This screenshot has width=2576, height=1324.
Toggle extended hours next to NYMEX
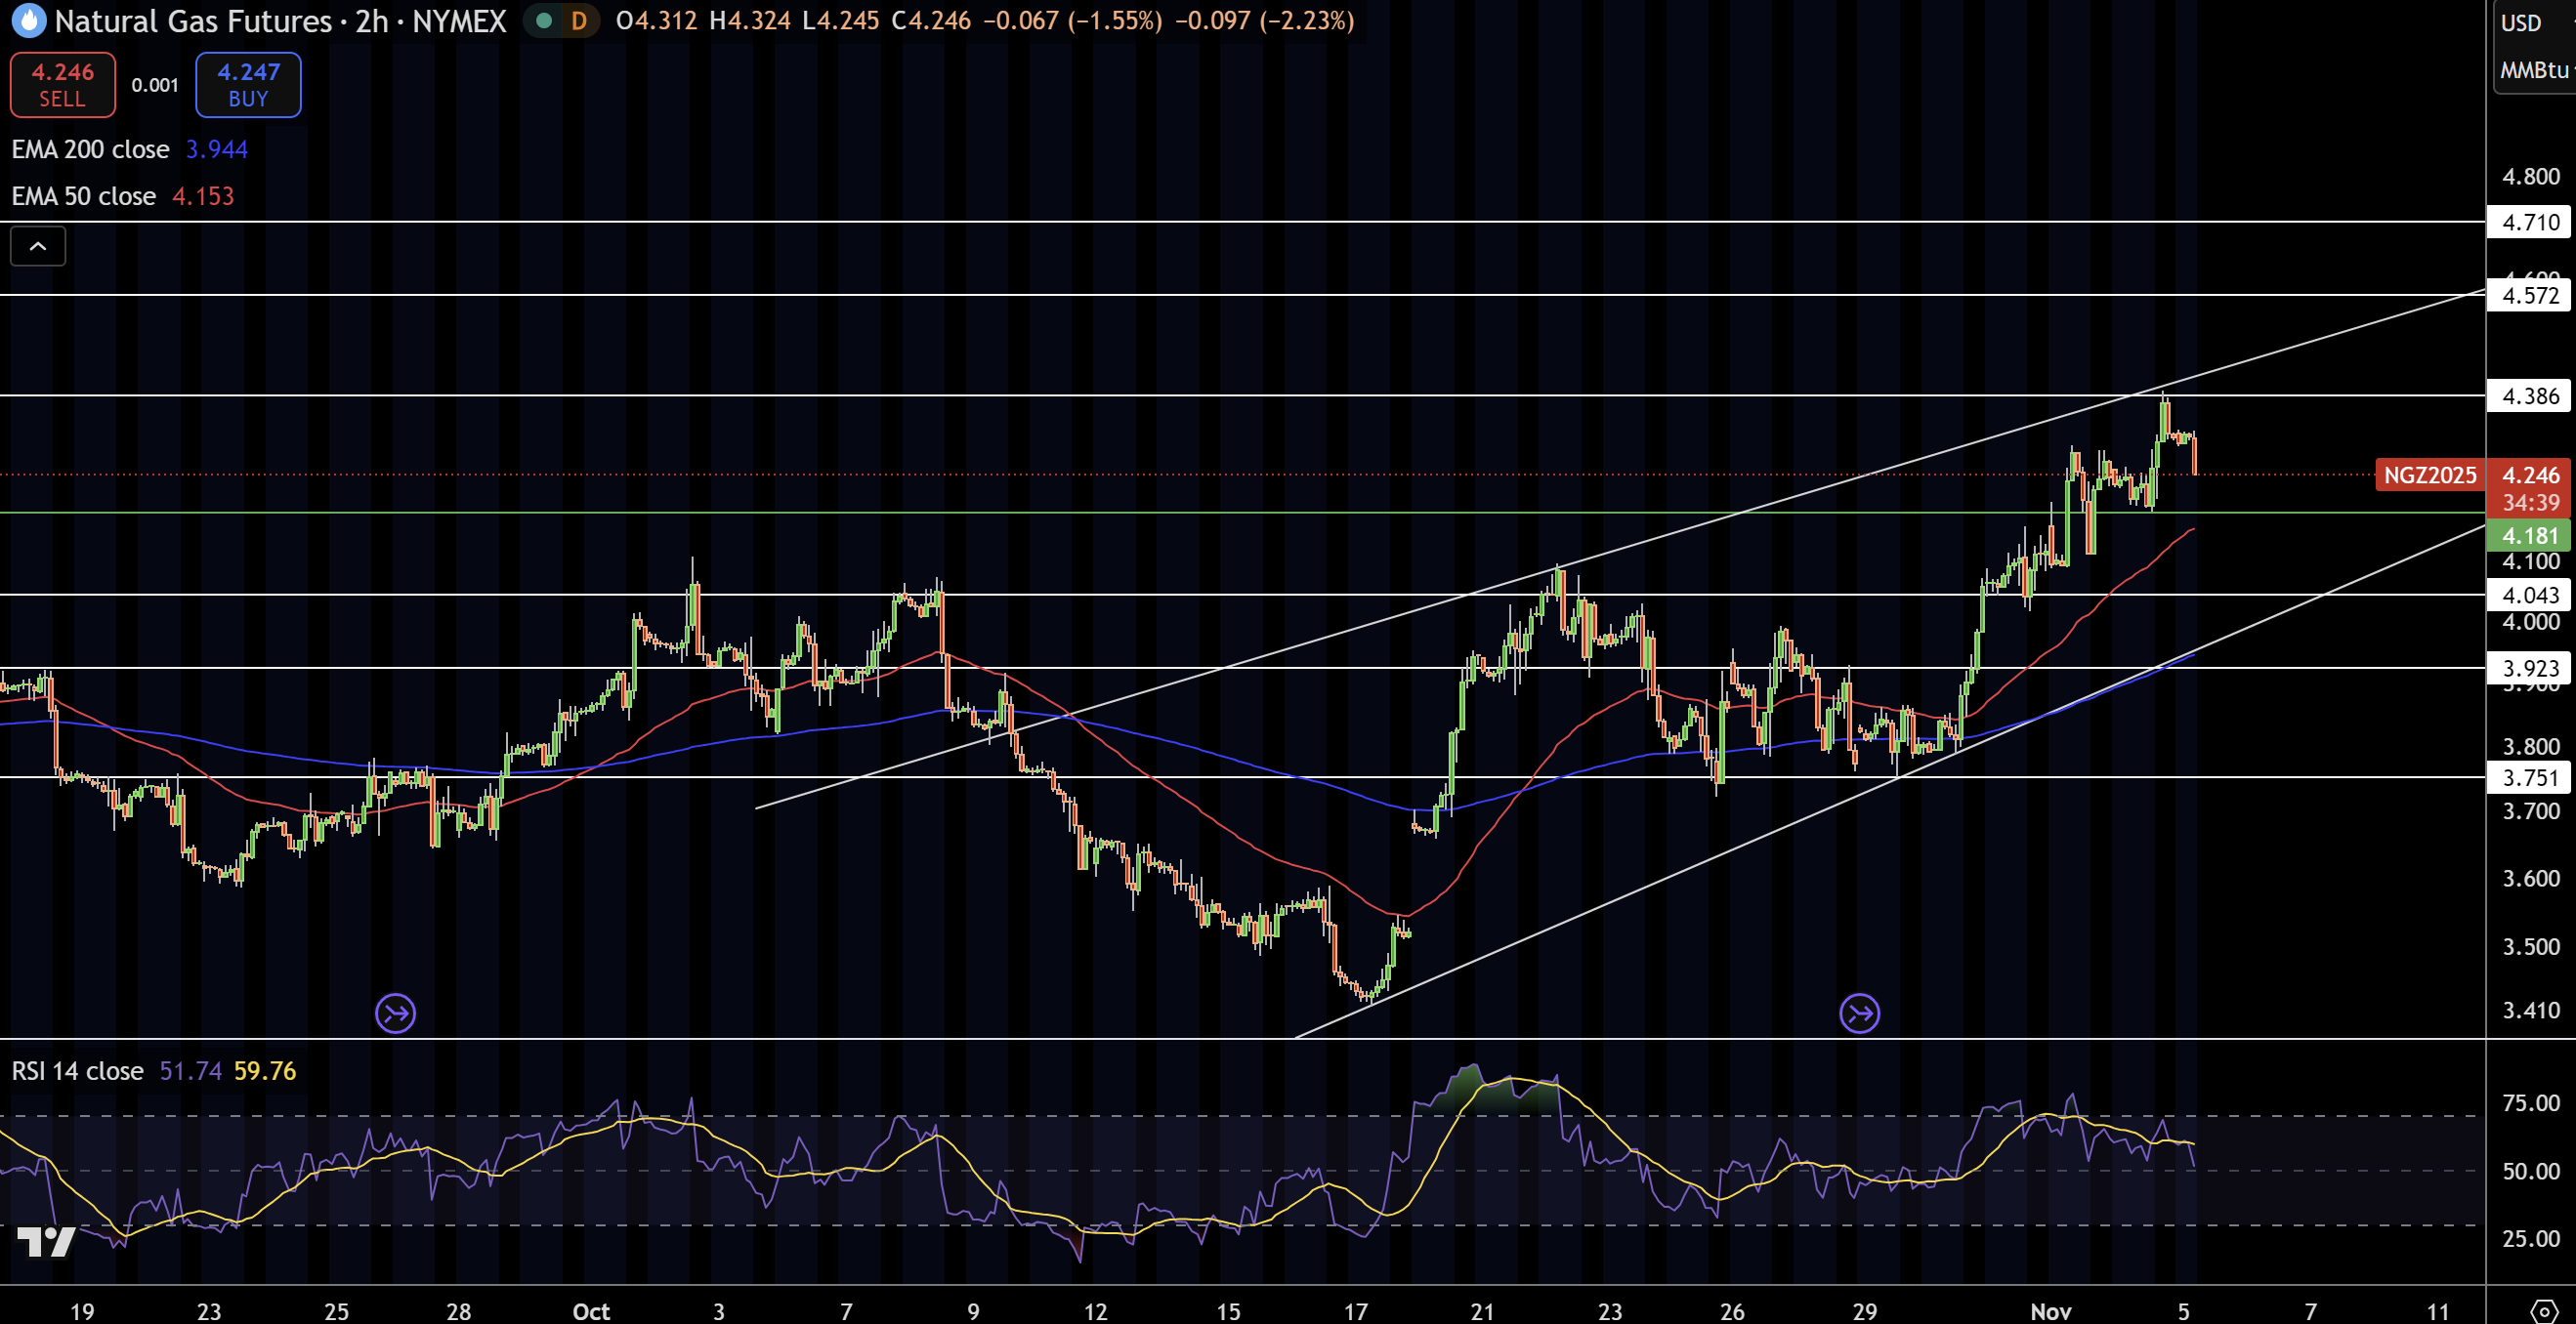(x=543, y=20)
